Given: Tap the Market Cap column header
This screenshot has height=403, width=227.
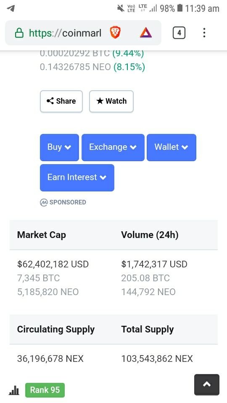Looking at the screenshot, I should [42, 235].
